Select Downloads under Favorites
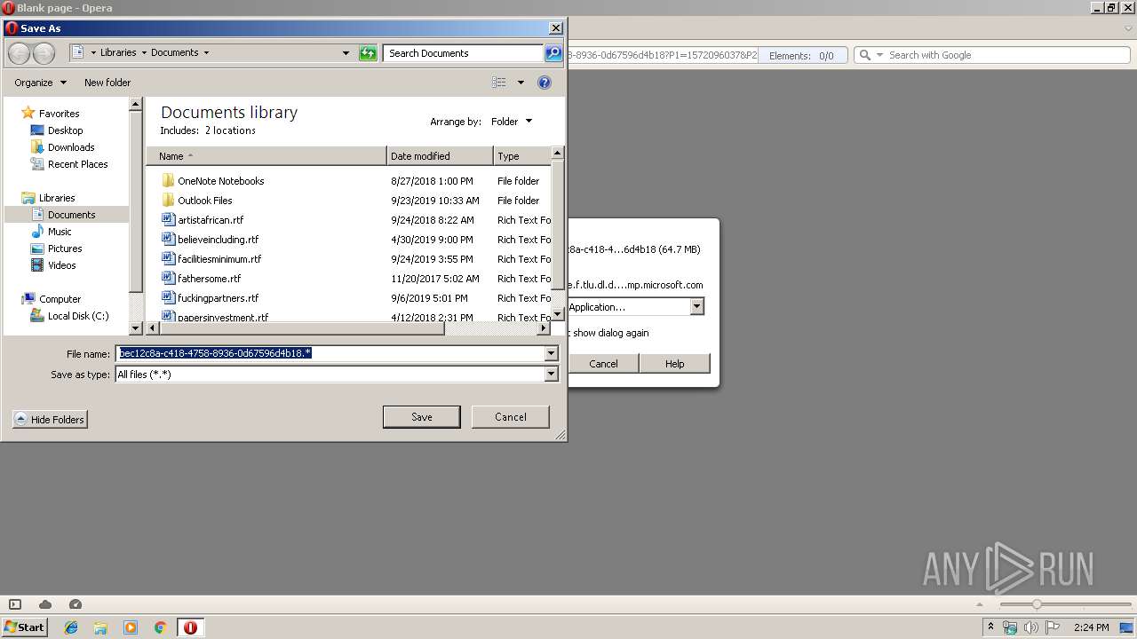The image size is (1137, 639). point(71,147)
